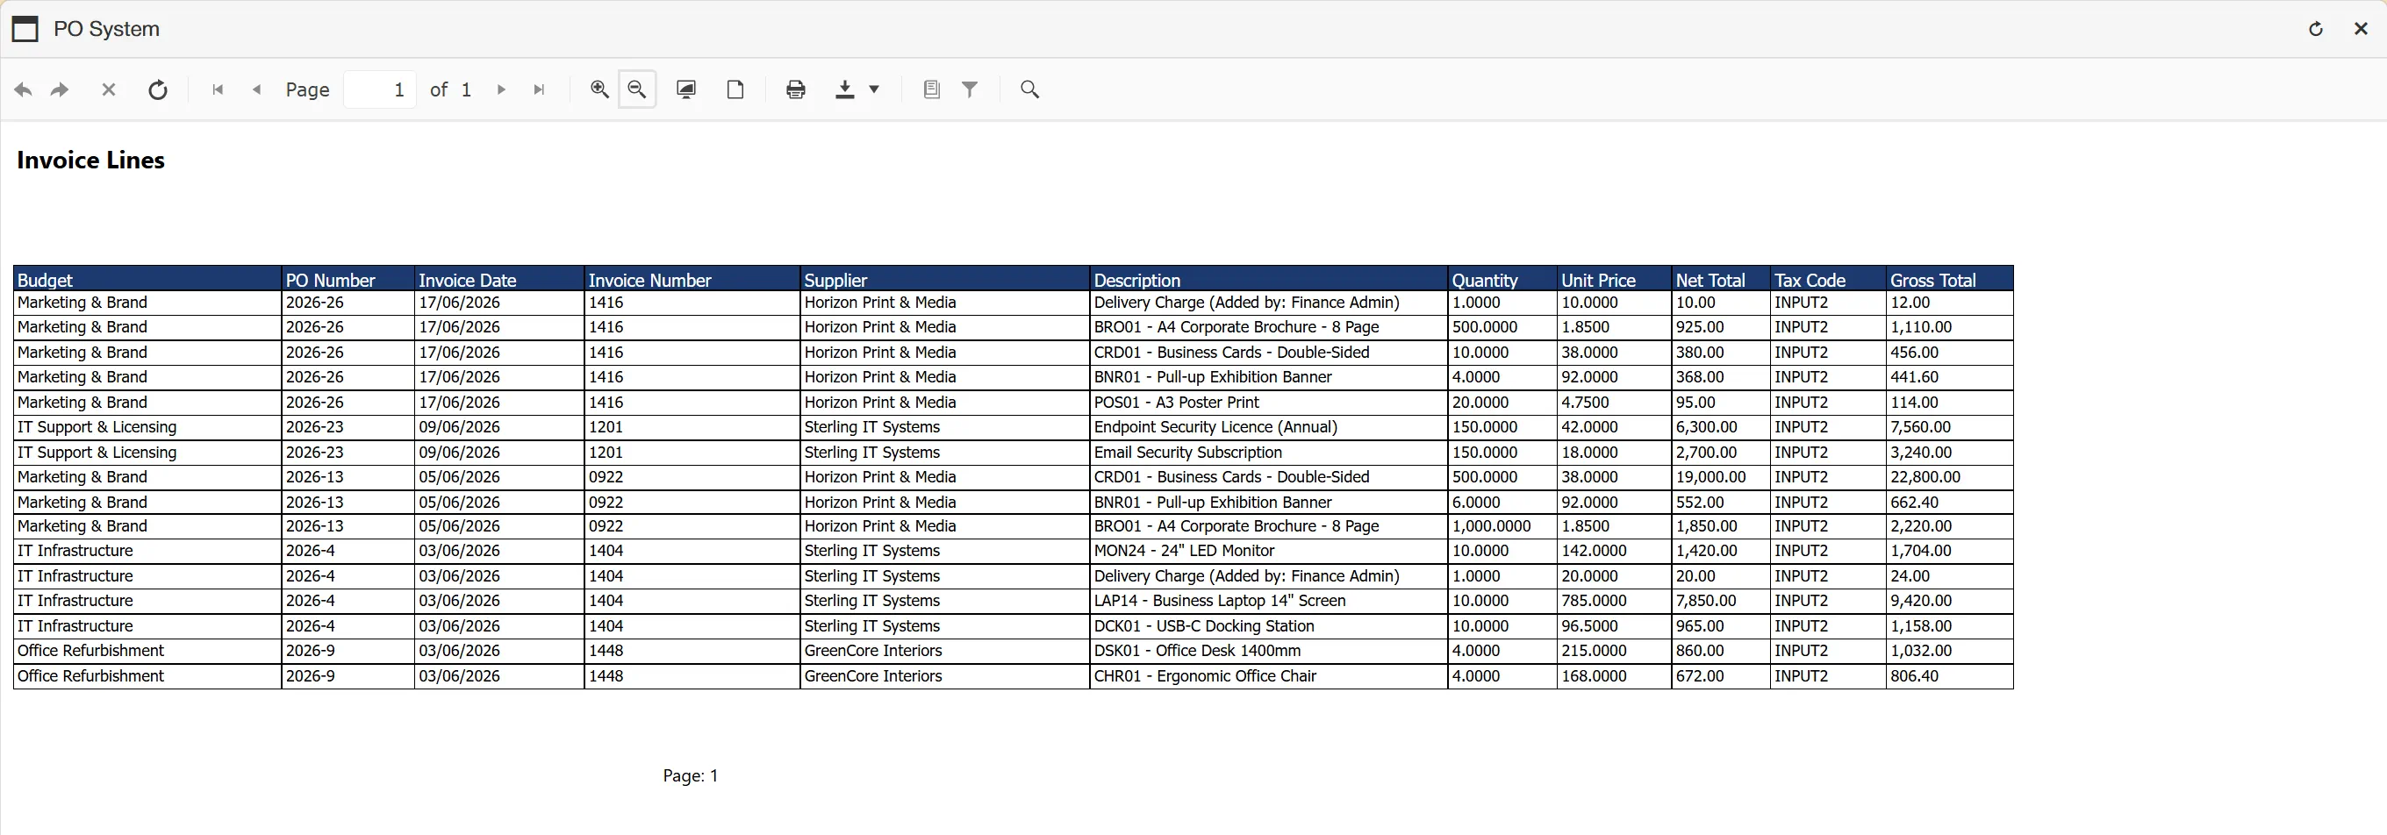Open the filter parameters funnel icon
Screen dimensions: 2387x835
click(x=971, y=89)
